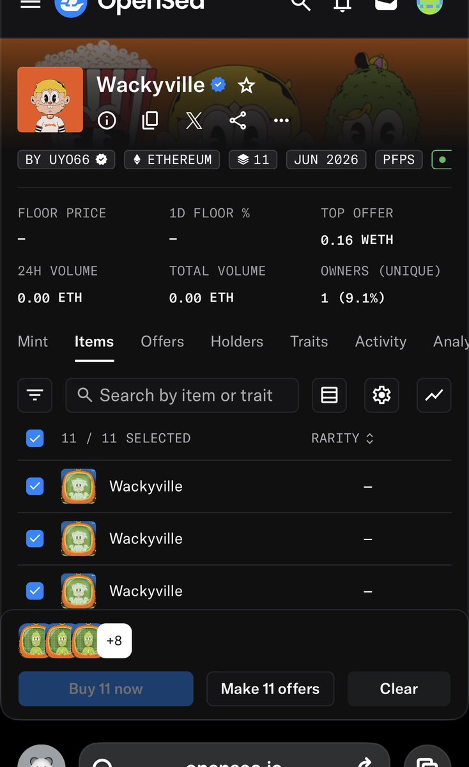Open the first Wackyville item thumbnail
The image size is (469, 767).
point(79,486)
